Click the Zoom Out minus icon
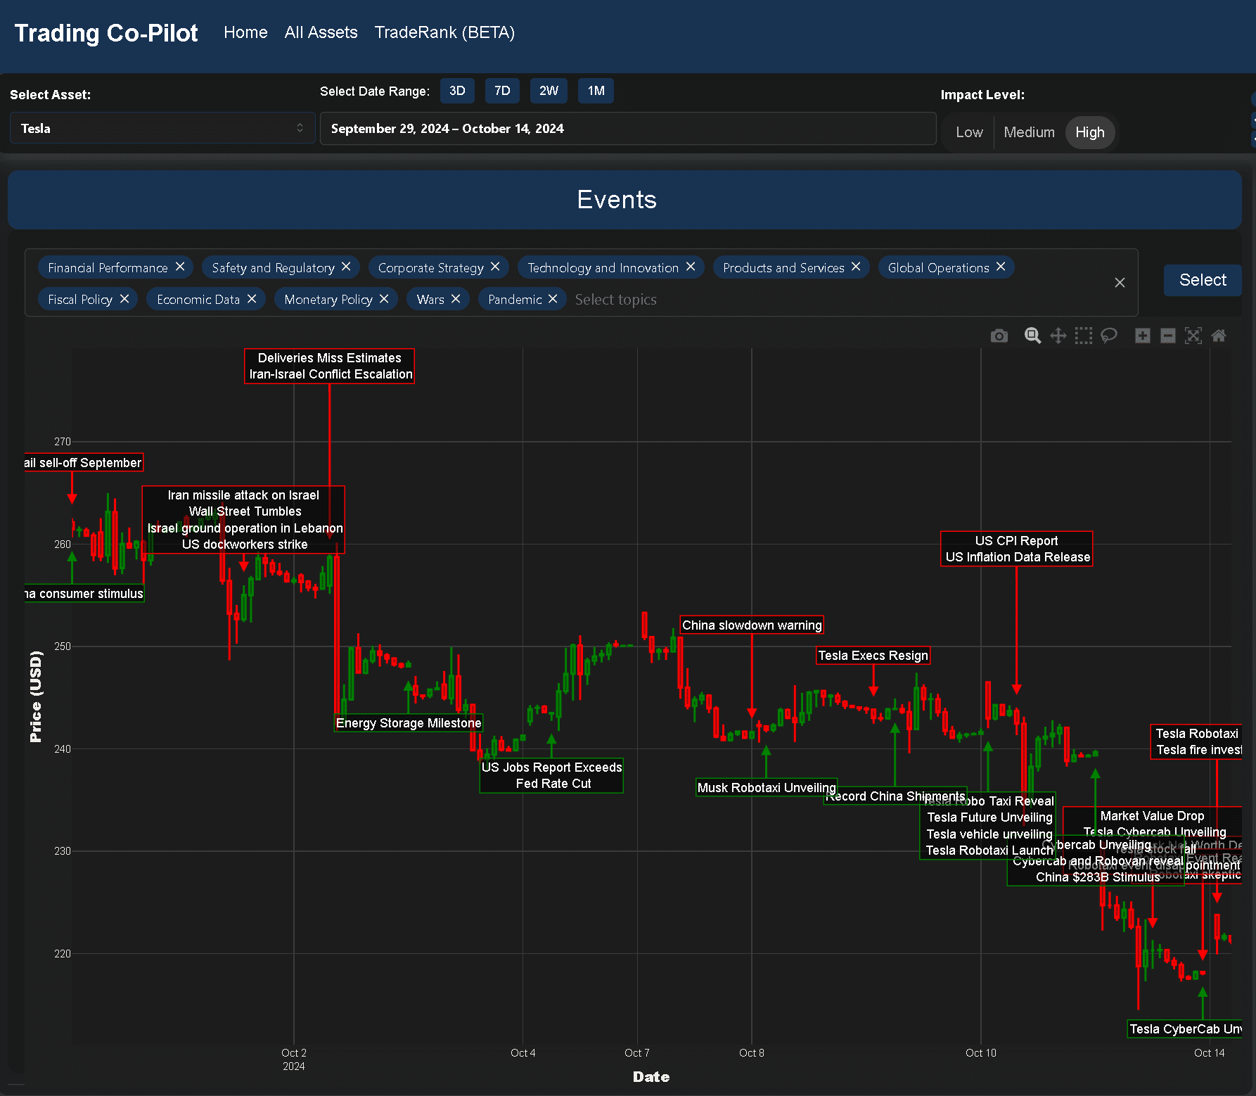This screenshot has width=1256, height=1096. point(1168,336)
